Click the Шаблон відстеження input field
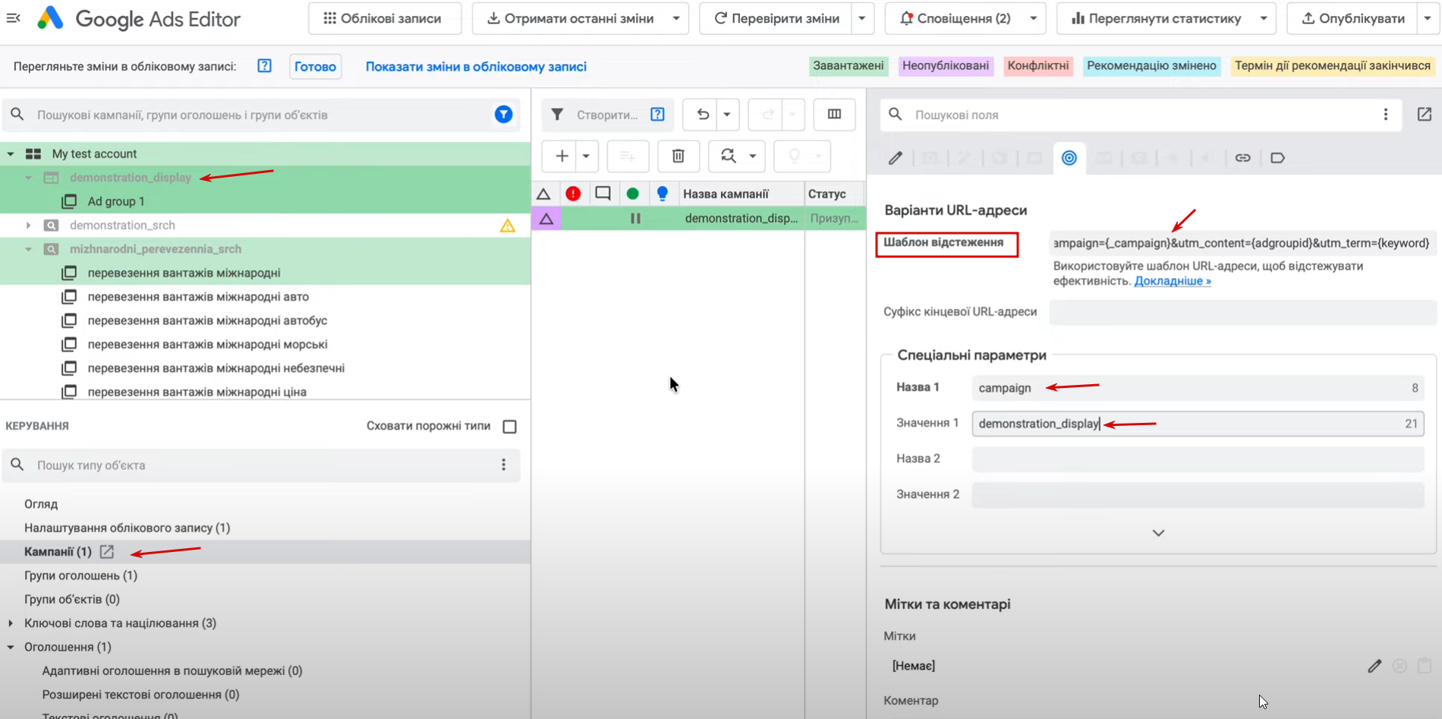This screenshot has height=719, width=1442. 1242,243
